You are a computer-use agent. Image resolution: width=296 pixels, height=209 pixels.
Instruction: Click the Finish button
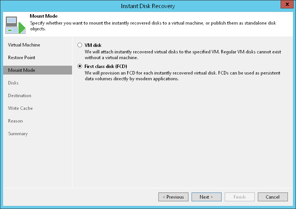tap(239, 197)
